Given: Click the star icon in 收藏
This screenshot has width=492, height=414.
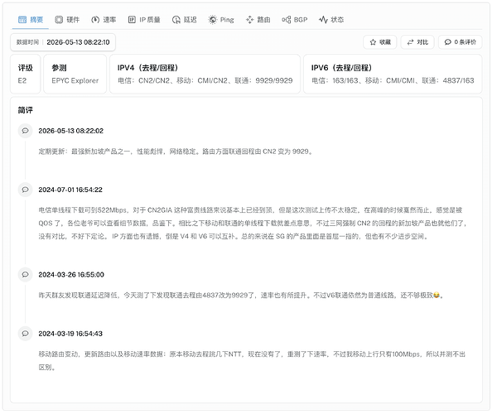Looking at the screenshot, I should (x=373, y=42).
